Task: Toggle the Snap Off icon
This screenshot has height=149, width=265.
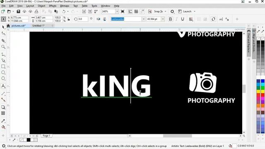Action: pyautogui.click(x=150, y=12)
